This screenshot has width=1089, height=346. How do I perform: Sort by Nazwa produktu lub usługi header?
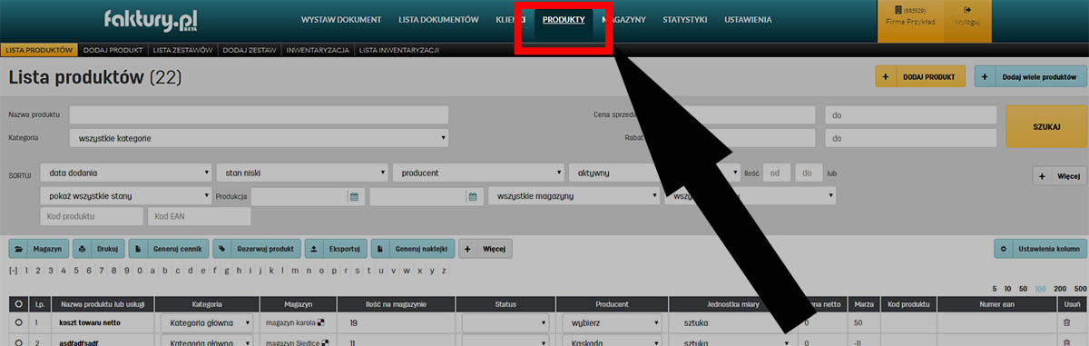[x=103, y=304]
